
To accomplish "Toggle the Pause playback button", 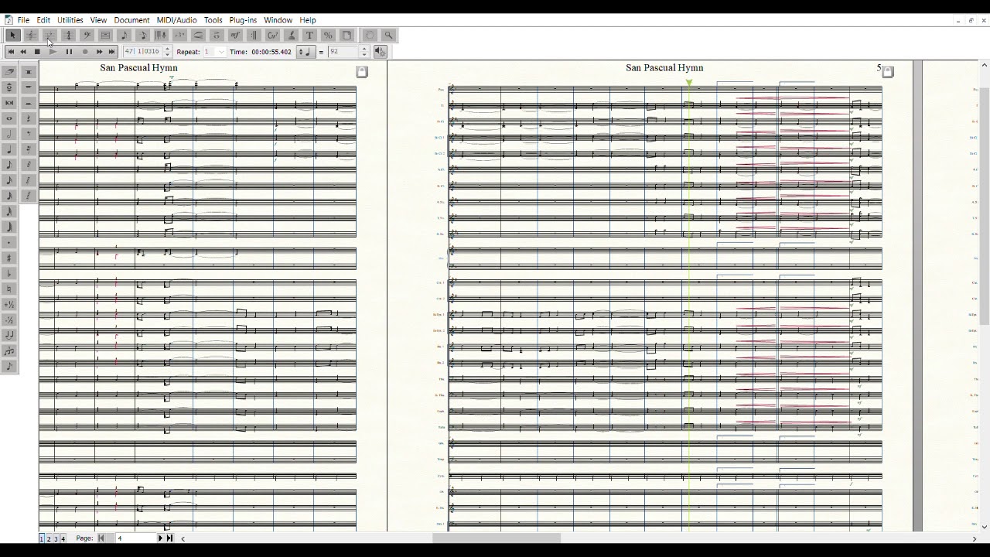I will click(x=69, y=52).
